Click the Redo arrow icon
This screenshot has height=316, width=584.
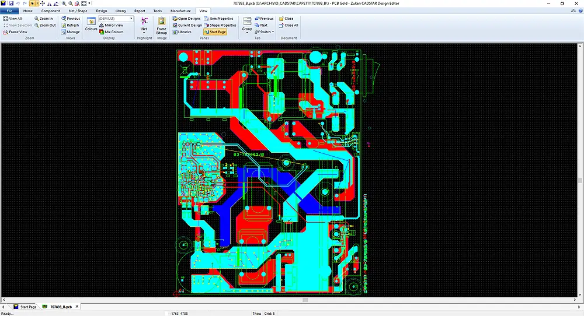click(x=25, y=3)
